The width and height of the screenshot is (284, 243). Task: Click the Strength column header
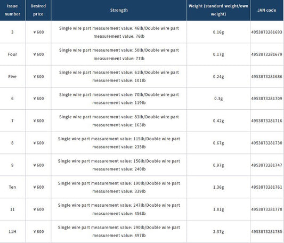(x=119, y=10)
